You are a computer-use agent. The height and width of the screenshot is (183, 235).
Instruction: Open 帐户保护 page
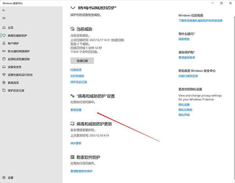(13, 44)
